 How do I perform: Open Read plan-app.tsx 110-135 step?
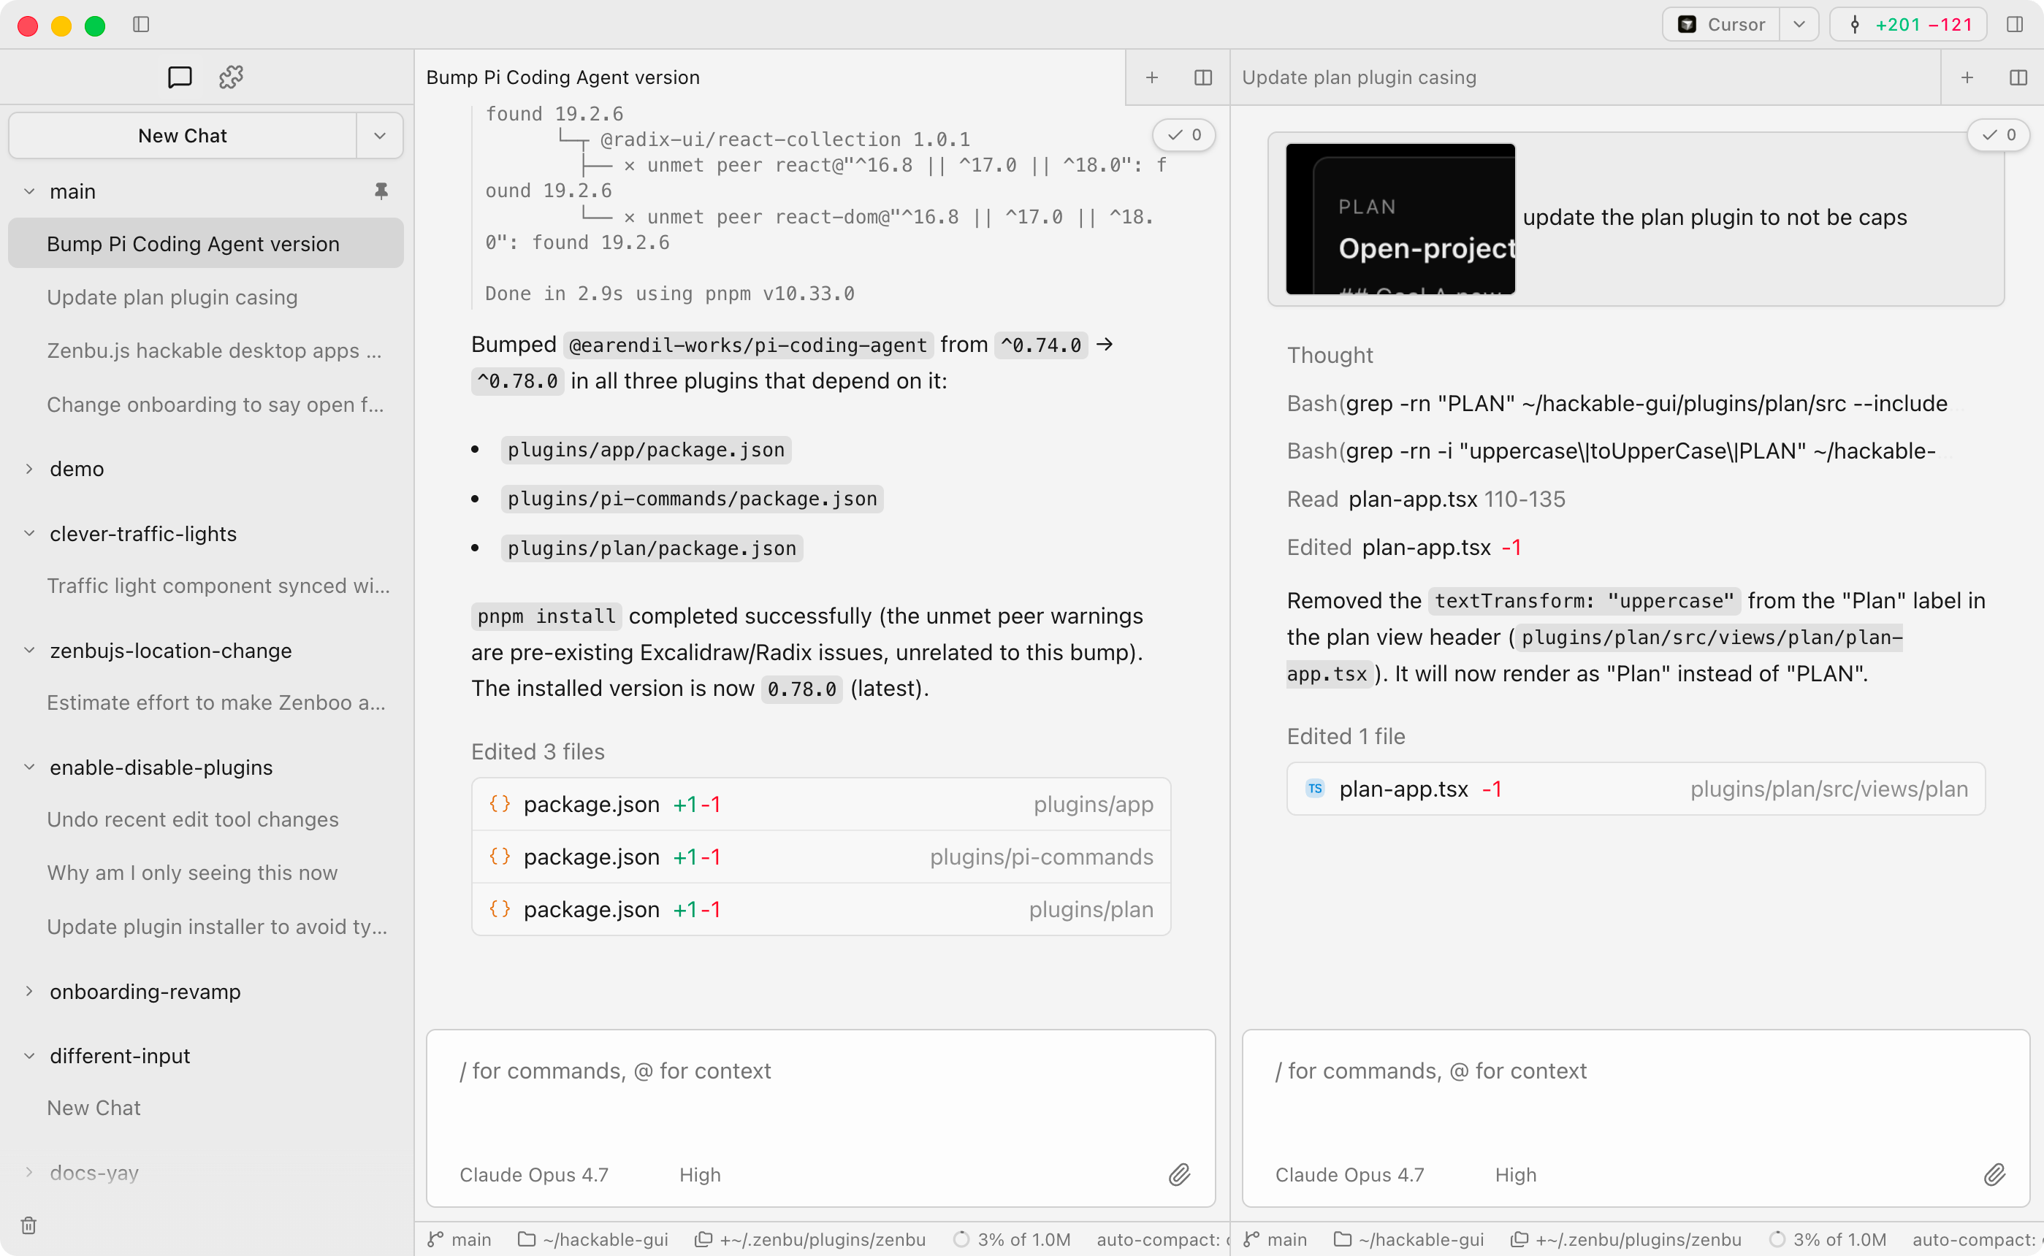[x=1426, y=499]
